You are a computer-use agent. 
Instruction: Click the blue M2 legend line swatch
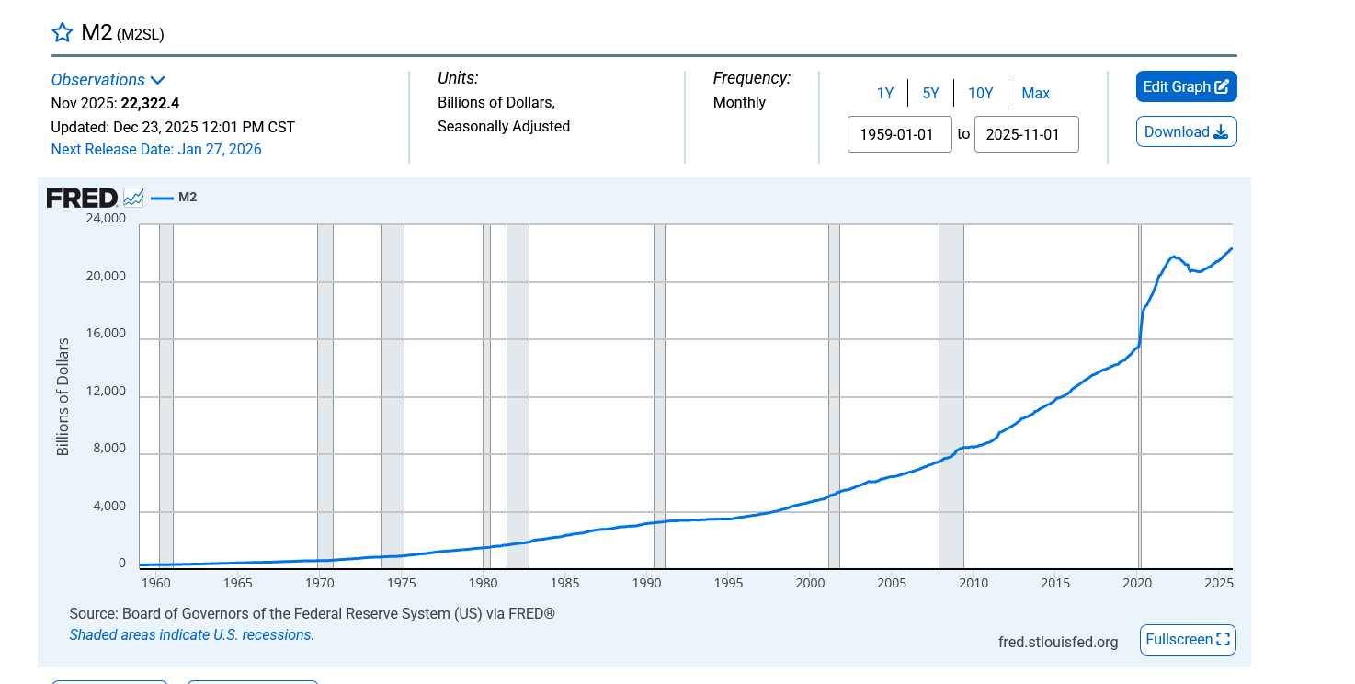tap(162, 198)
